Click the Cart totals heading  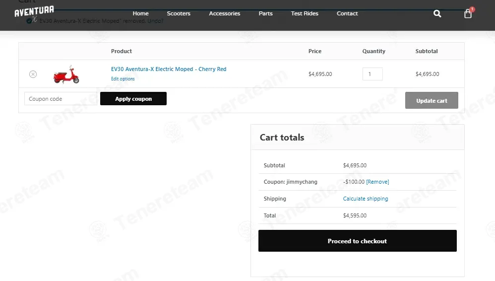tap(282, 138)
